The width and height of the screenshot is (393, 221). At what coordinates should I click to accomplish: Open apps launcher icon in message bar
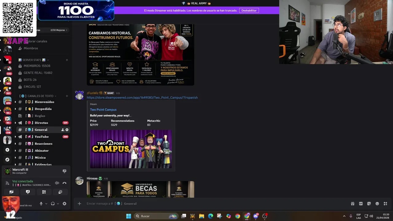tap(386, 204)
